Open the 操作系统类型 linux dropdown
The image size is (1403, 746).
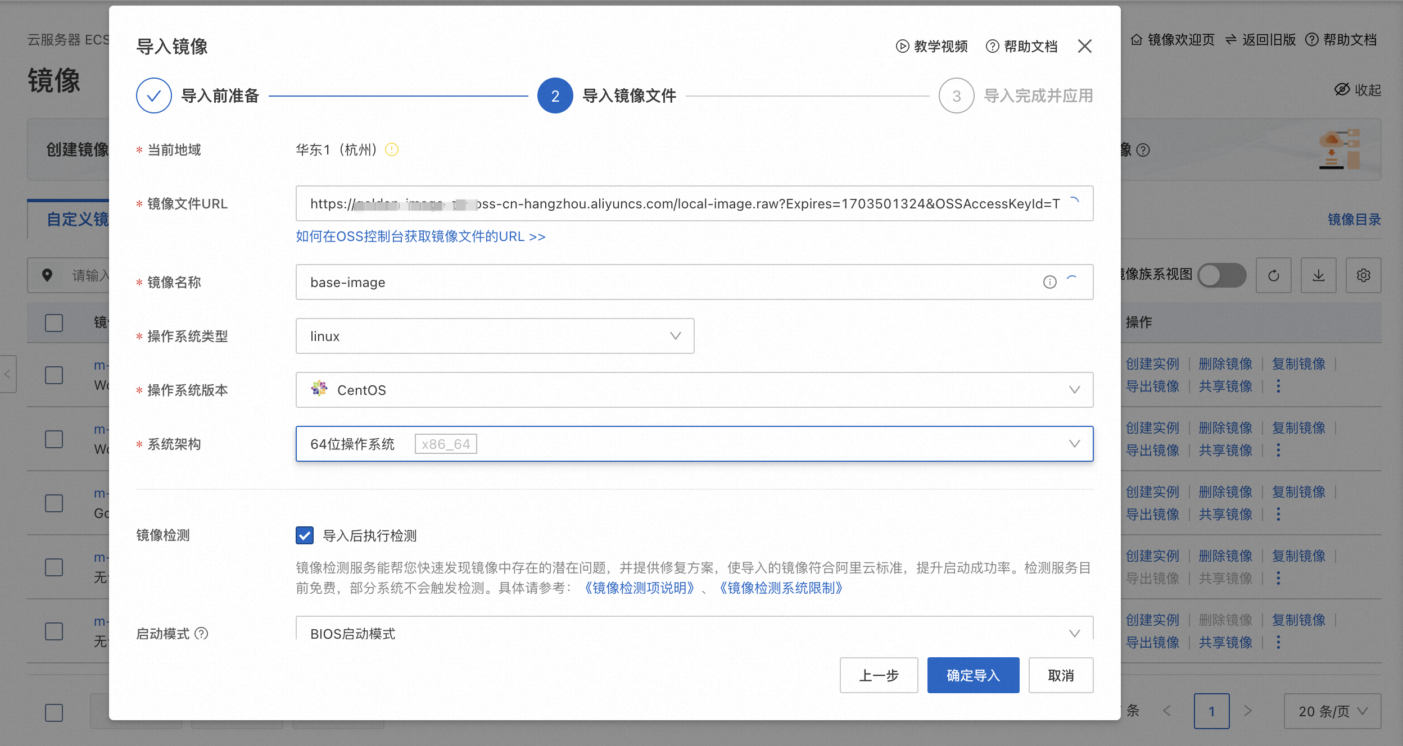495,336
